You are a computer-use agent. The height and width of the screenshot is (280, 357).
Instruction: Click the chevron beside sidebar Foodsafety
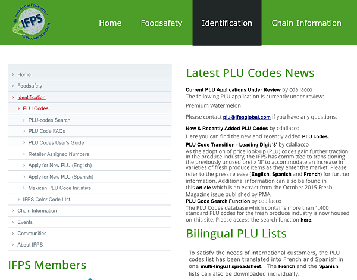point(13,86)
